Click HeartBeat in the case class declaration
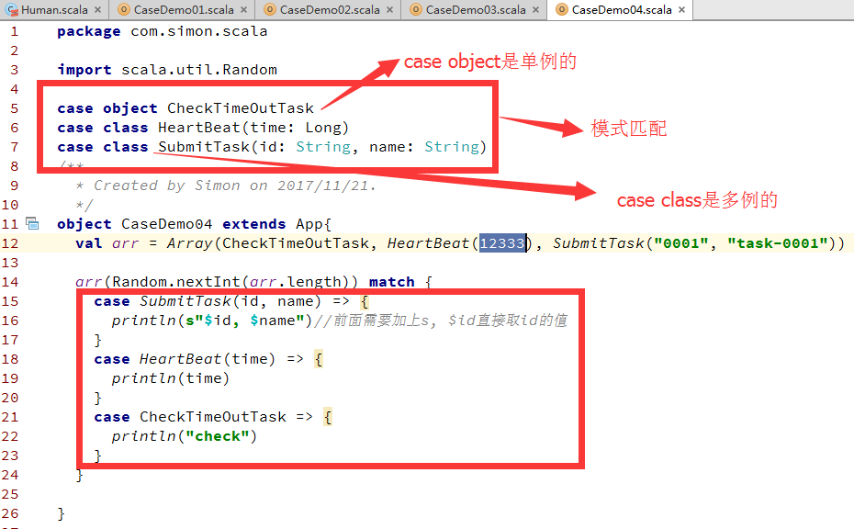 tap(198, 128)
